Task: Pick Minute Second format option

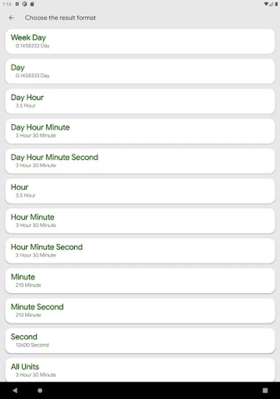Action: point(140,310)
